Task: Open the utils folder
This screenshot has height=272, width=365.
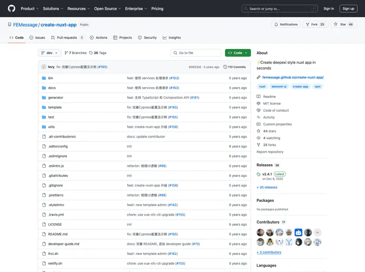Action: tap(51, 127)
